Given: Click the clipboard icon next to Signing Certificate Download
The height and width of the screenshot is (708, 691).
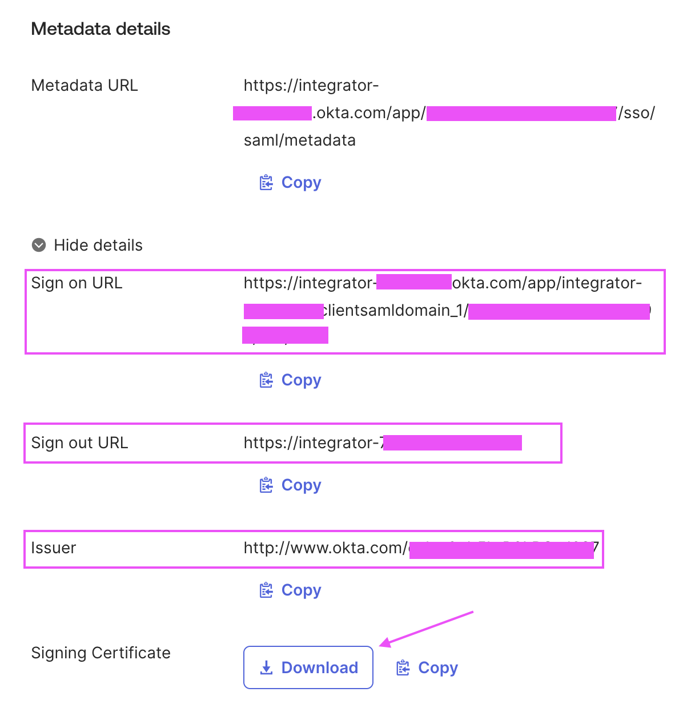Looking at the screenshot, I should (x=404, y=667).
